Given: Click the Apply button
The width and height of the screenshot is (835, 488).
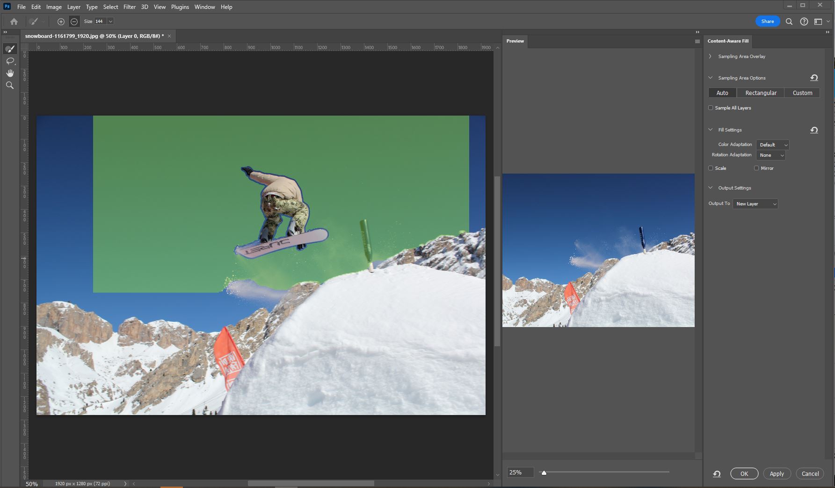Looking at the screenshot, I should (x=777, y=473).
